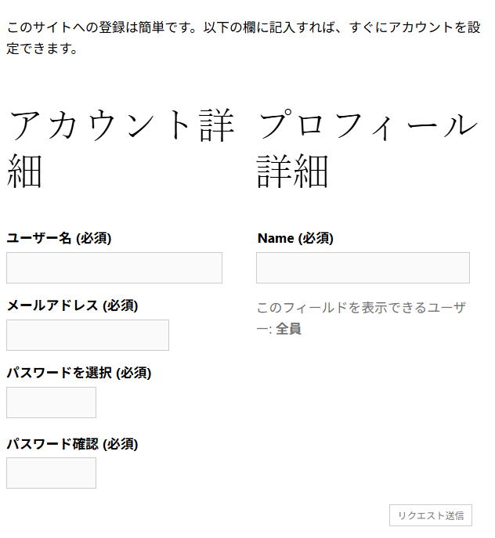The image size is (495, 538).
Task: Select the パスワード確認 input field
Action: coord(51,473)
